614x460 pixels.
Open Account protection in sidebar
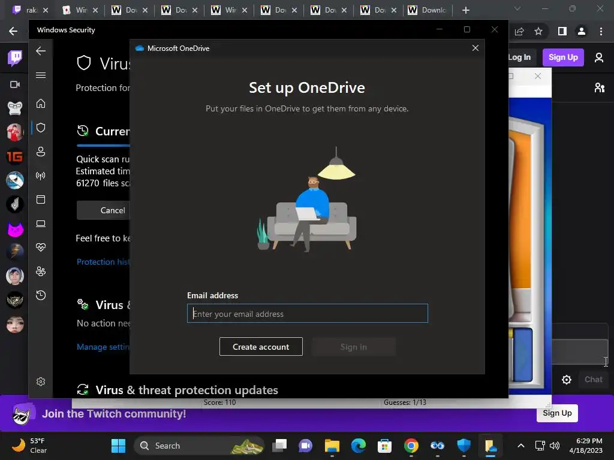41,152
